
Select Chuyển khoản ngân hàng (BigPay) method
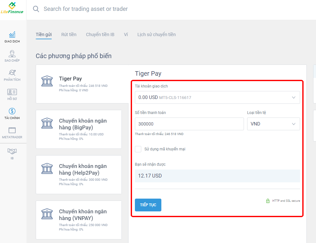coord(79,129)
